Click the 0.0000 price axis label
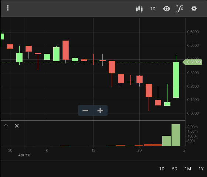This screenshot has height=177, width=207. point(193,114)
